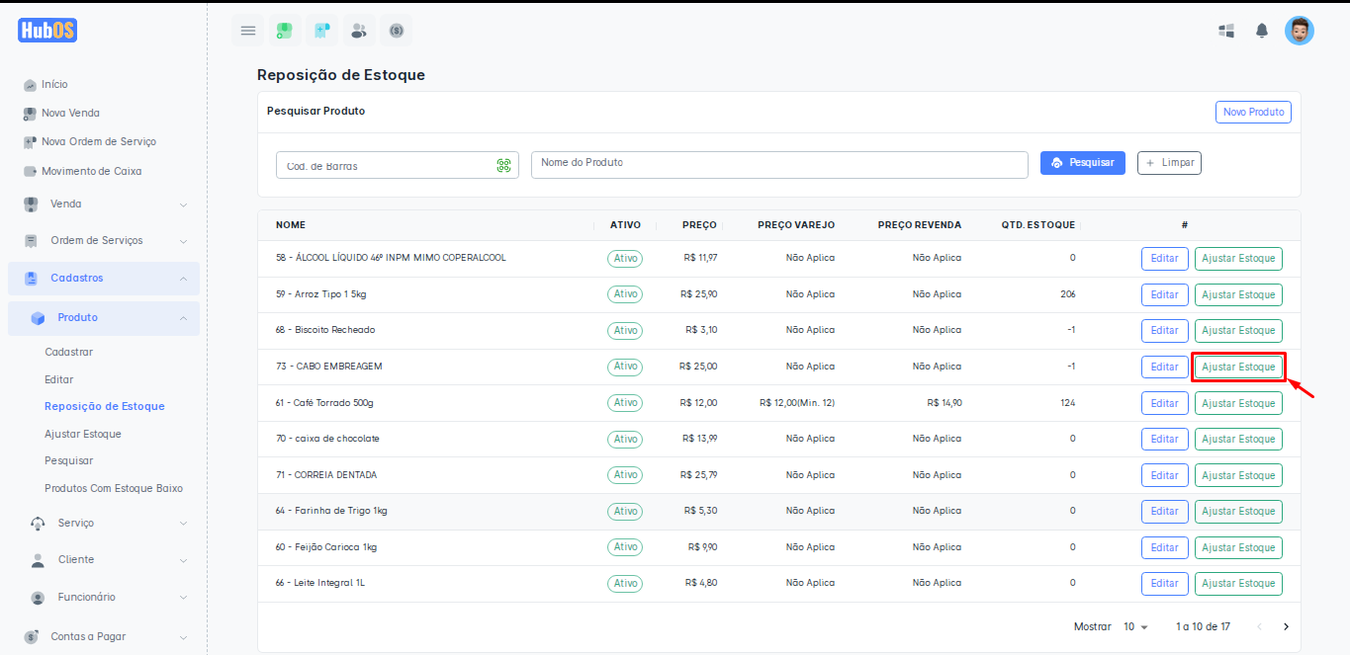Open the user avatar profile

click(x=1299, y=31)
